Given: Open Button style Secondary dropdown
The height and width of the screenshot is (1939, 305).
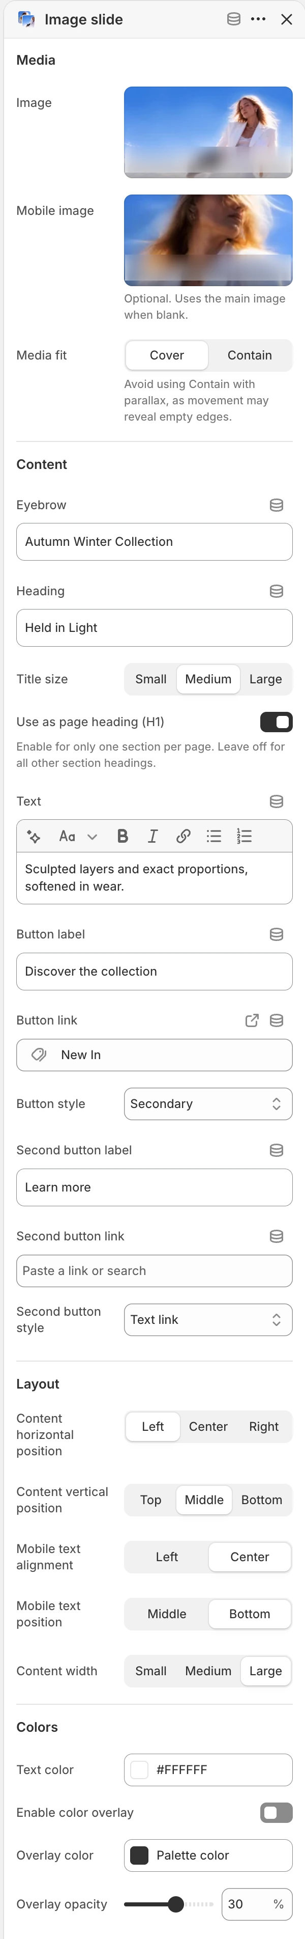Looking at the screenshot, I should pyautogui.click(x=208, y=1104).
